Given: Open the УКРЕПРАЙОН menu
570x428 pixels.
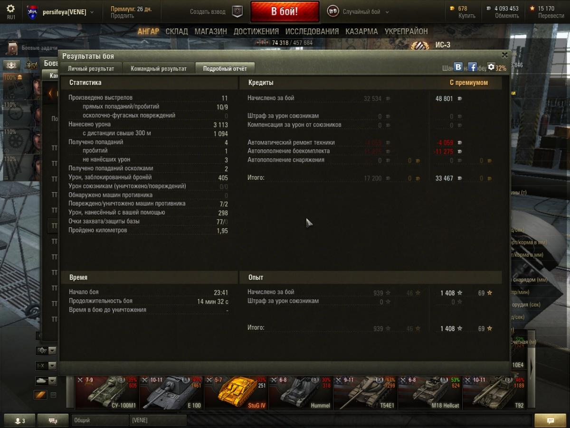Looking at the screenshot, I should 406,31.
